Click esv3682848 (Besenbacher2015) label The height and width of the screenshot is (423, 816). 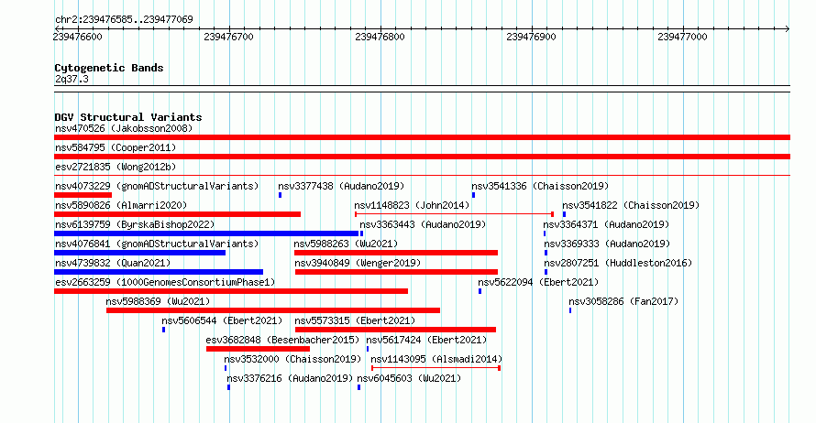(x=282, y=340)
